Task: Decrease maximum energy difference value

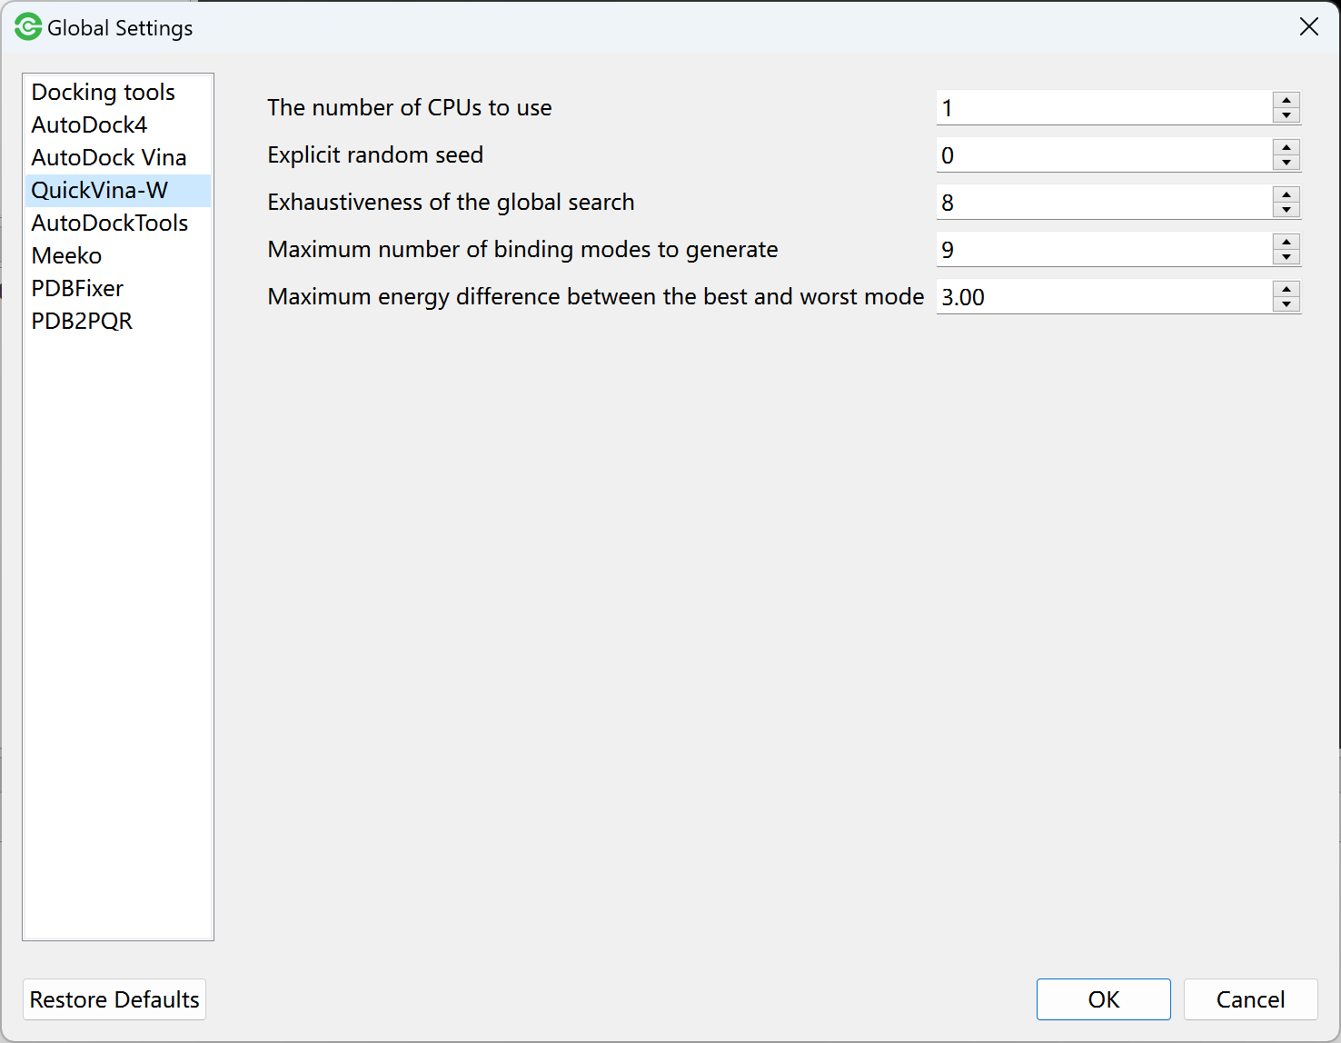Action: pyautogui.click(x=1286, y=304)
